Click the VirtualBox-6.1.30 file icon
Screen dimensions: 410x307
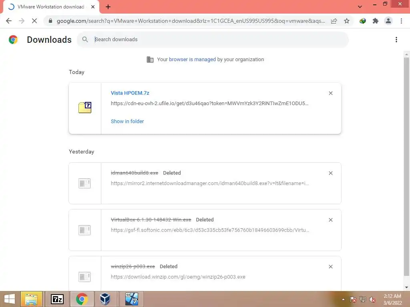(x=84, y=230)
